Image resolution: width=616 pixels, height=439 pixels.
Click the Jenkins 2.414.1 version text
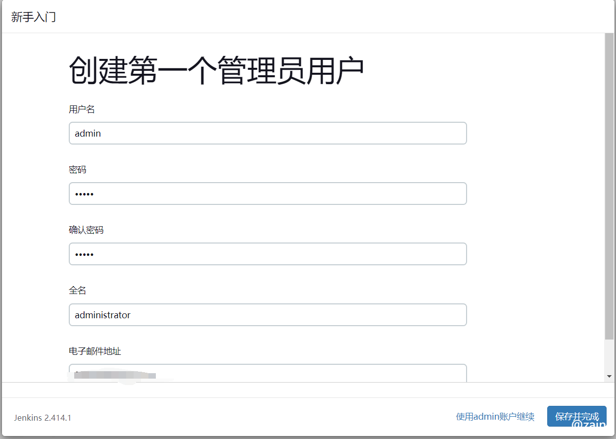(43, 418)
